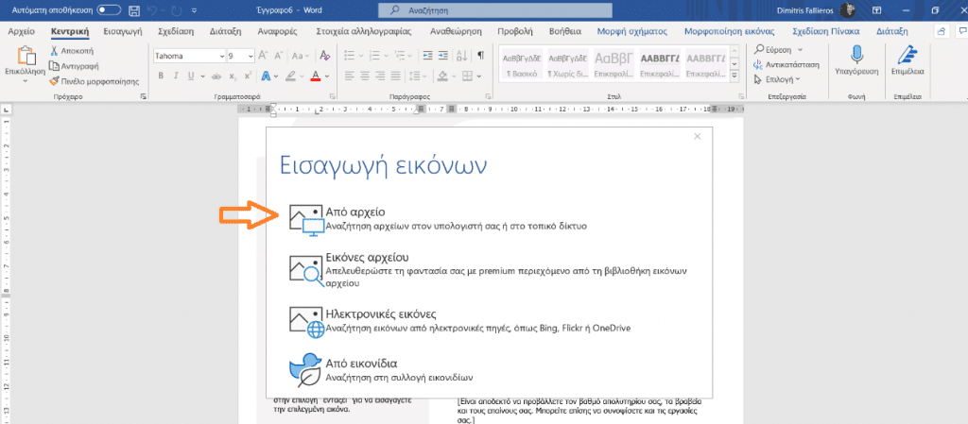
Task: Apply the red font color A
Action: click(x=316, y=76)
